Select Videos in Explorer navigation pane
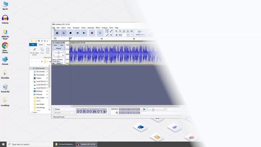This screenshot has height=147, width=261. (x=39, y=78)
